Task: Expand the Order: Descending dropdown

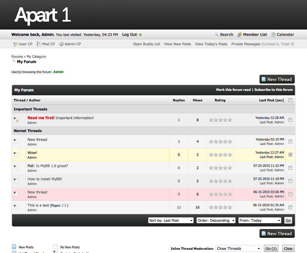Action: click(x=216, y=221)
